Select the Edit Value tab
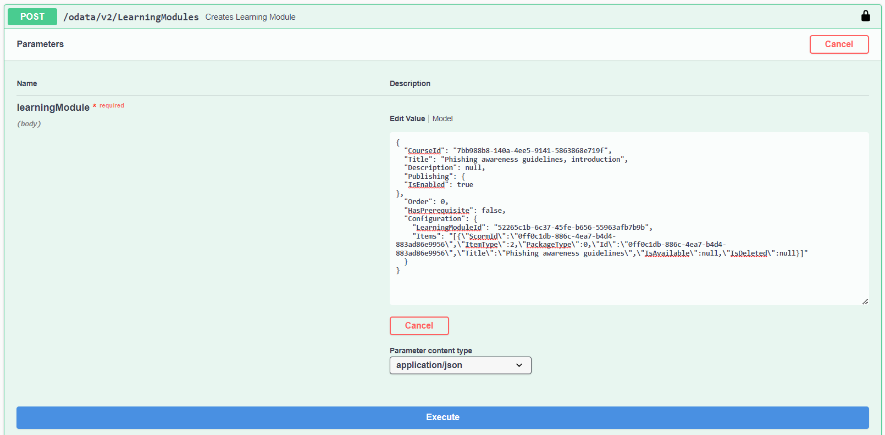The height and width of the screenshot is (435, 885). (407, 118)
